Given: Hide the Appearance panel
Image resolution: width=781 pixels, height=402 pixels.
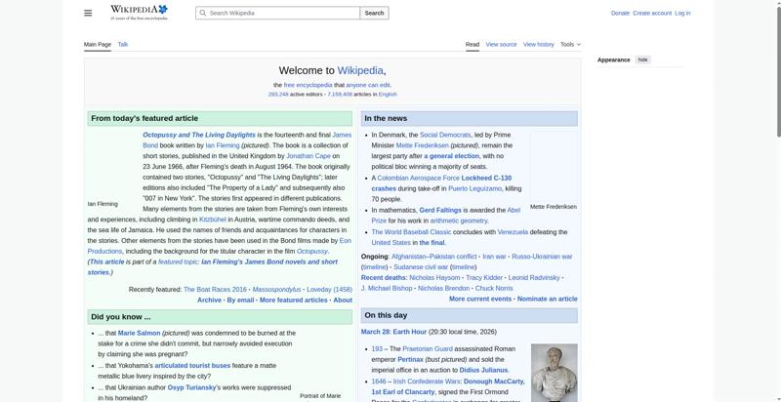Looking at the screenshot, I should tap(642, 60).
